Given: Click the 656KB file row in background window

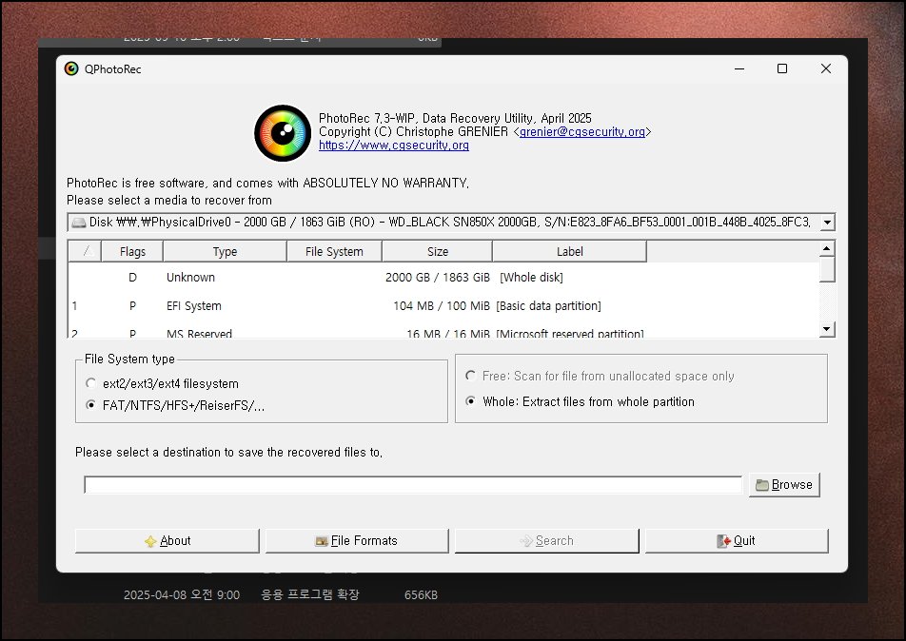Looking at the screenshot, I should tap(280, 594).
